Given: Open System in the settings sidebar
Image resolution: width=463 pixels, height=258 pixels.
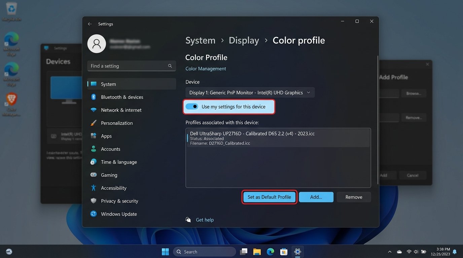Looking at the screenshot, I should pyautogui.click(x=132, y=84).
